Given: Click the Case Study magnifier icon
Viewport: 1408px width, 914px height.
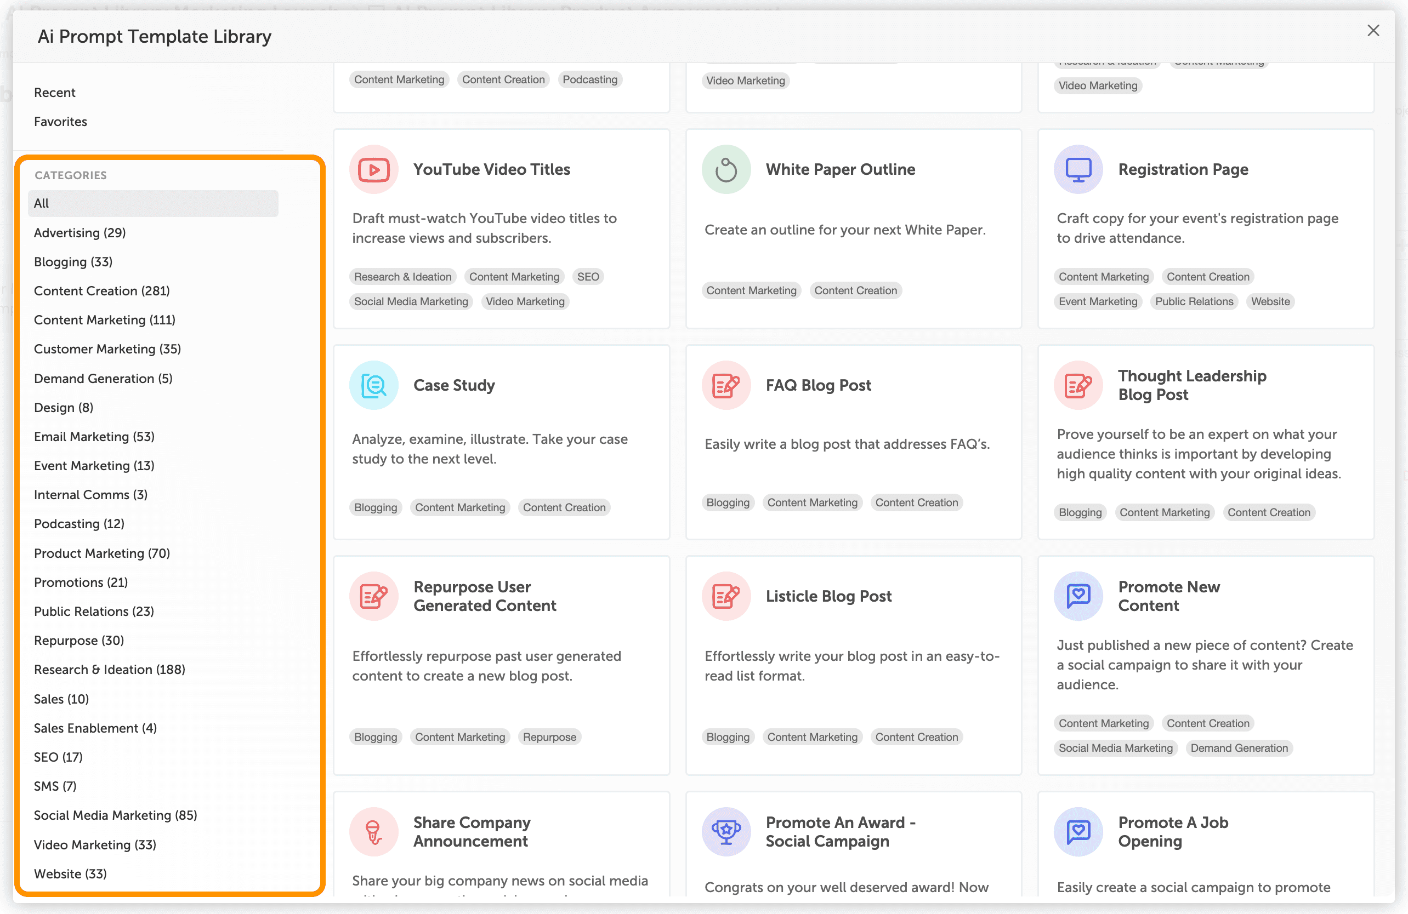Looking at the screenshot, I should 373,385.
